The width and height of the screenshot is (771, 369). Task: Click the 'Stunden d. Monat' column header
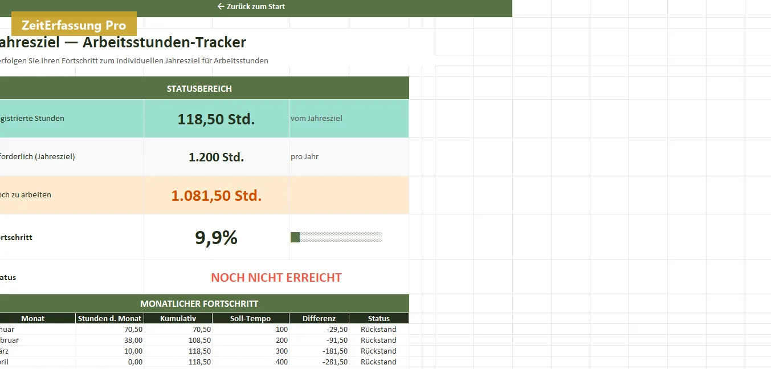pos(110,318)
